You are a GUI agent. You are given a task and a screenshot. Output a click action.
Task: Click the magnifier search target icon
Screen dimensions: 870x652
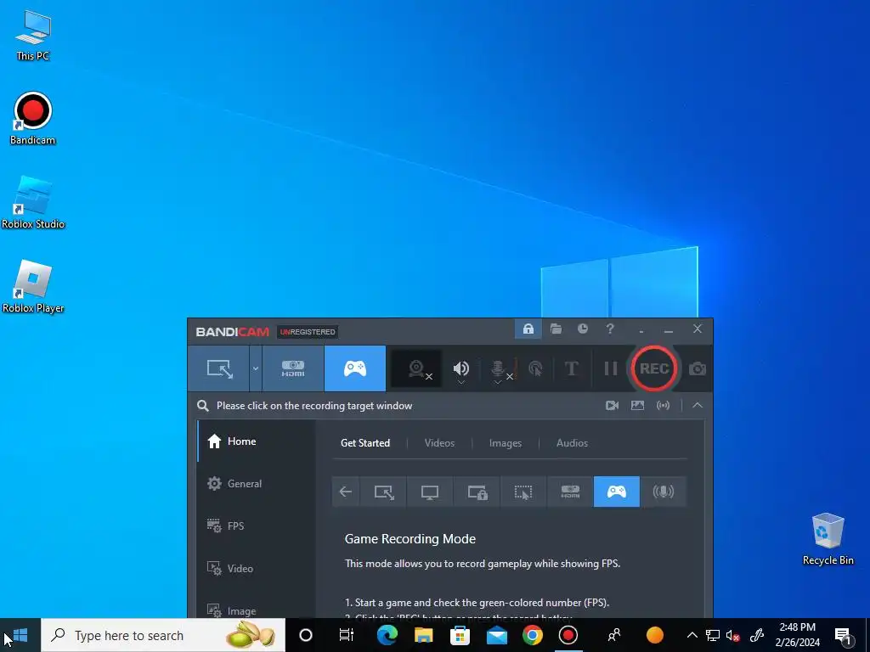coord(203,406)
